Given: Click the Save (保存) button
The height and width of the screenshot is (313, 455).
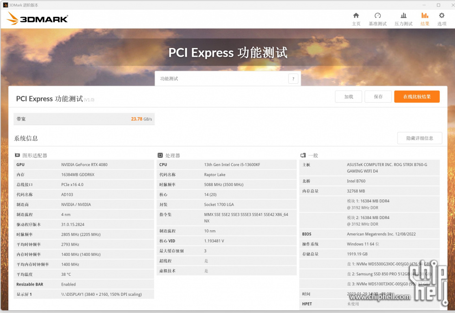Looking at the screenshot, I should pos(378,97).
